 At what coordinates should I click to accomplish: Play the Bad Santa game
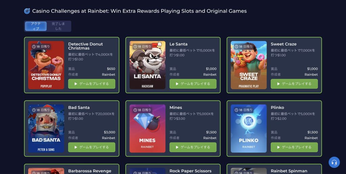(92, 147)
